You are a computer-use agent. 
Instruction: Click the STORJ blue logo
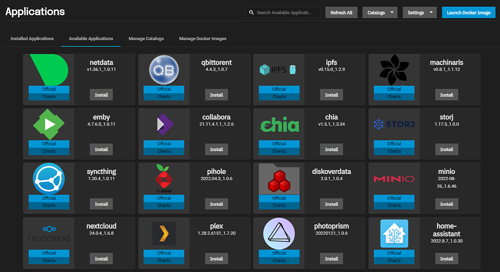[x=394, y=125]
